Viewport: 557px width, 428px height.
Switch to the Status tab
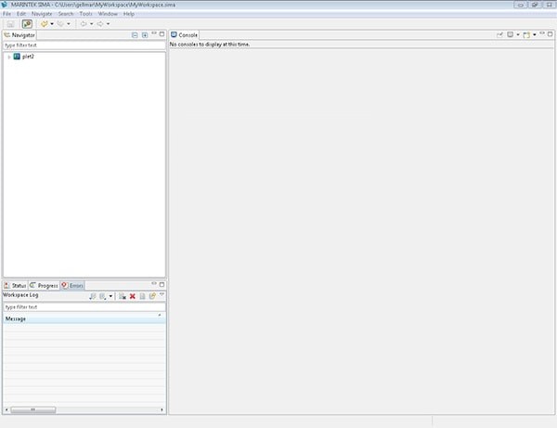16,285
